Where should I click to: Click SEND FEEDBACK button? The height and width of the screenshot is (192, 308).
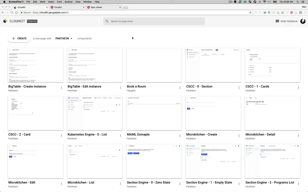(x=287, y=21)
